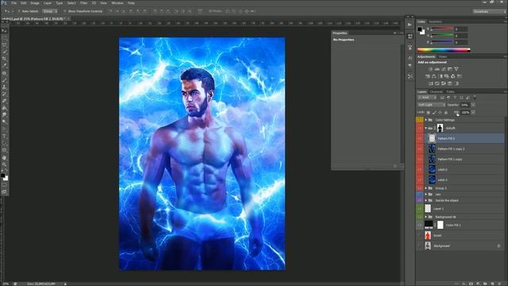The height and width of the screenshot is (286, 508).
Task: Open the Window menu
Action: [117, 3]
